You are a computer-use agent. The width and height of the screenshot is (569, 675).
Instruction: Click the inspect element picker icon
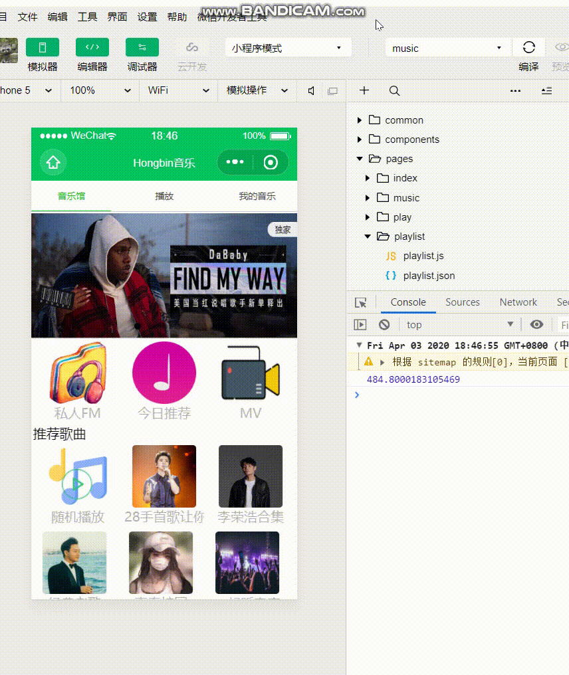tap(360, 303)
